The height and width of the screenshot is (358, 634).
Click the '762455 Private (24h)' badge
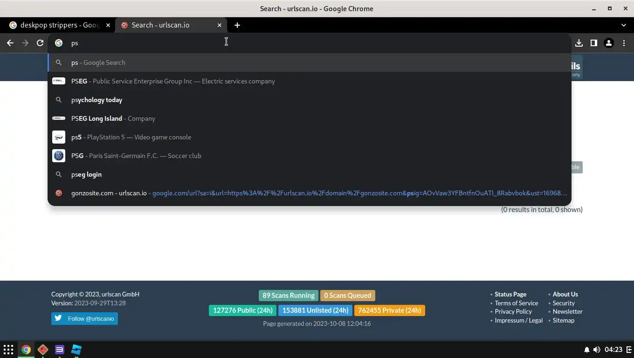point(390,310)
